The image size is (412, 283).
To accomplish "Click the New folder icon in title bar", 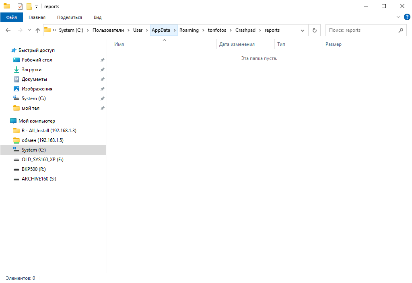I will pos(29,6).
